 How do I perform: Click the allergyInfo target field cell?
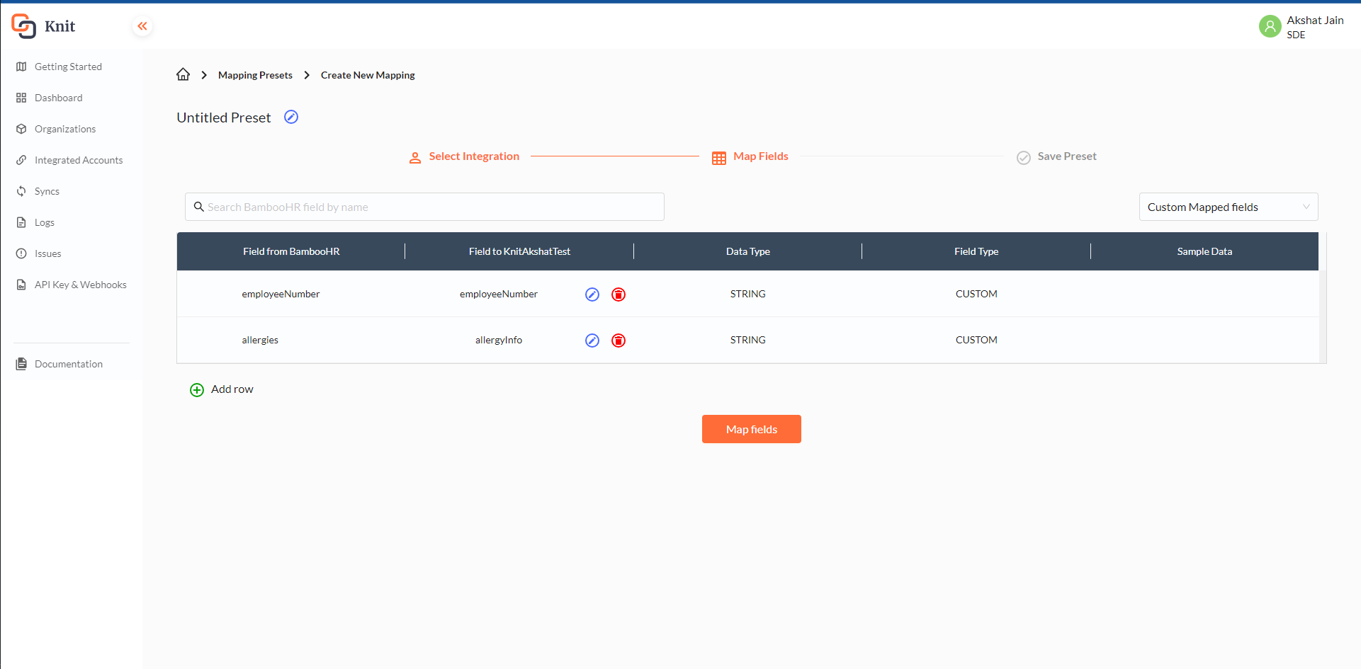click(x=499, y=340)
